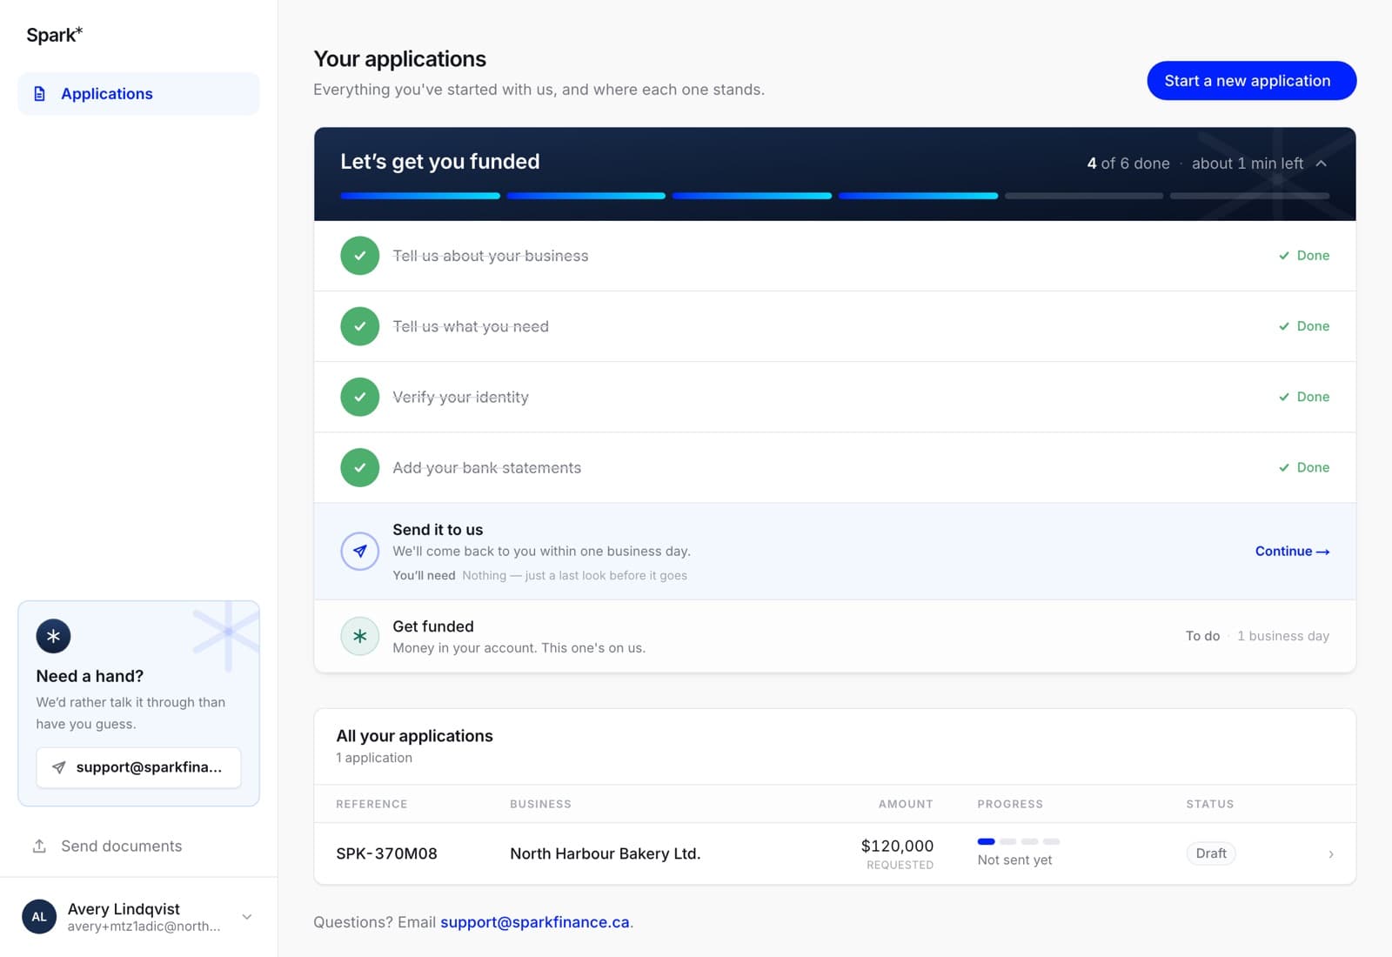Click the support@sparkfina... email button
Screen dimensions: 1392x957
tap(138, 767)
